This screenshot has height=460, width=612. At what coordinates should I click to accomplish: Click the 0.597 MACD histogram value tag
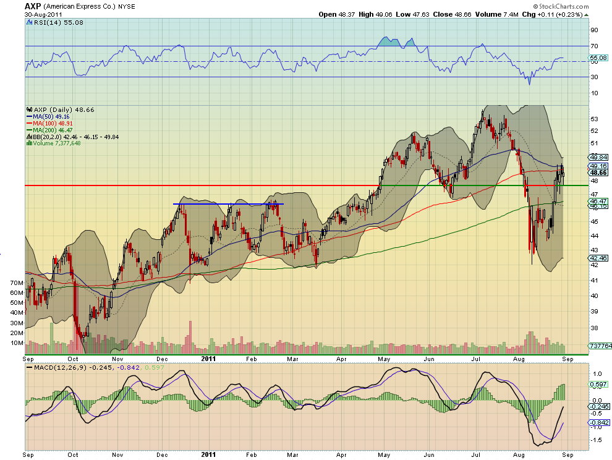(x=598, y=385)
